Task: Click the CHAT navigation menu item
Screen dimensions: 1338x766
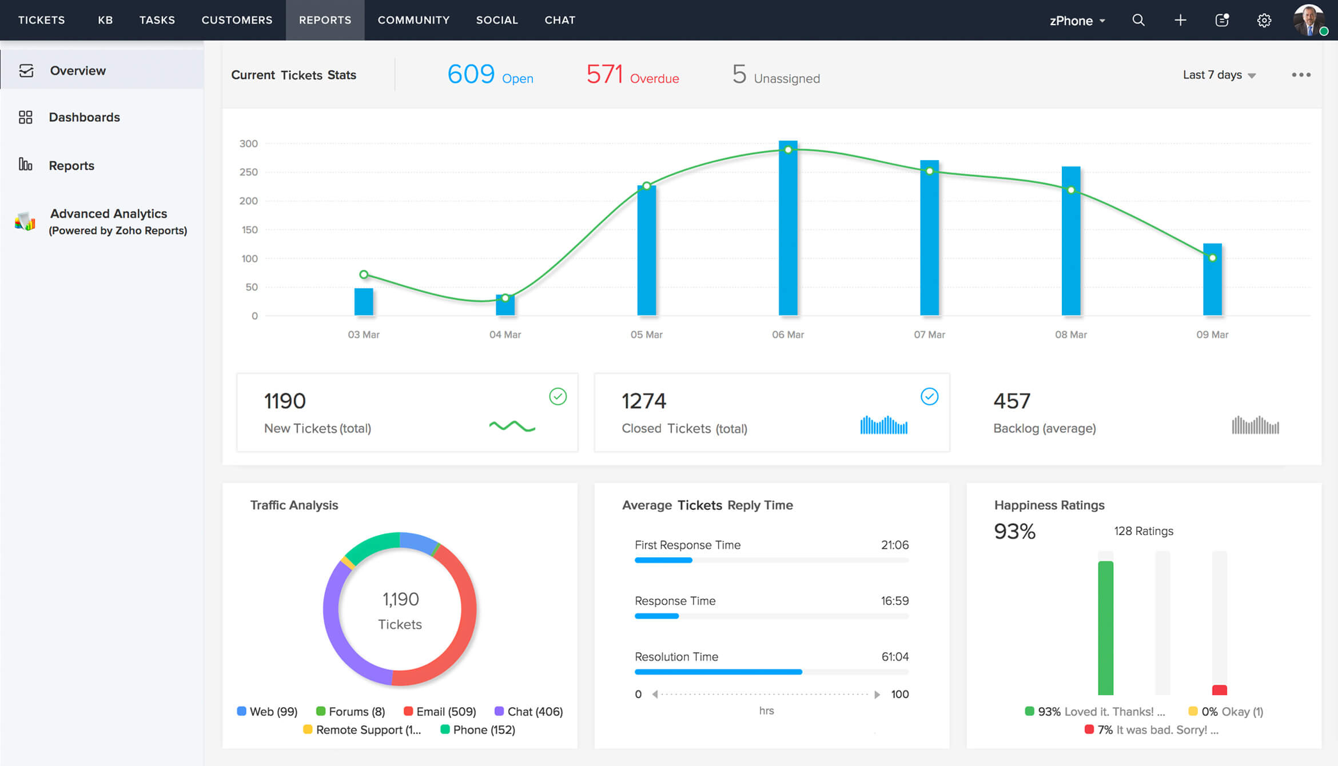Action: [560, 19]
